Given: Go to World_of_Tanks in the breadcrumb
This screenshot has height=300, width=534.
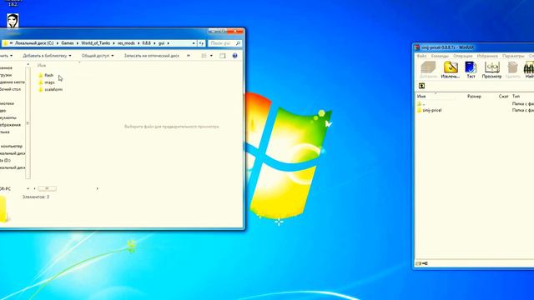Looking at the screenshot, I should (x=96, y=43).
